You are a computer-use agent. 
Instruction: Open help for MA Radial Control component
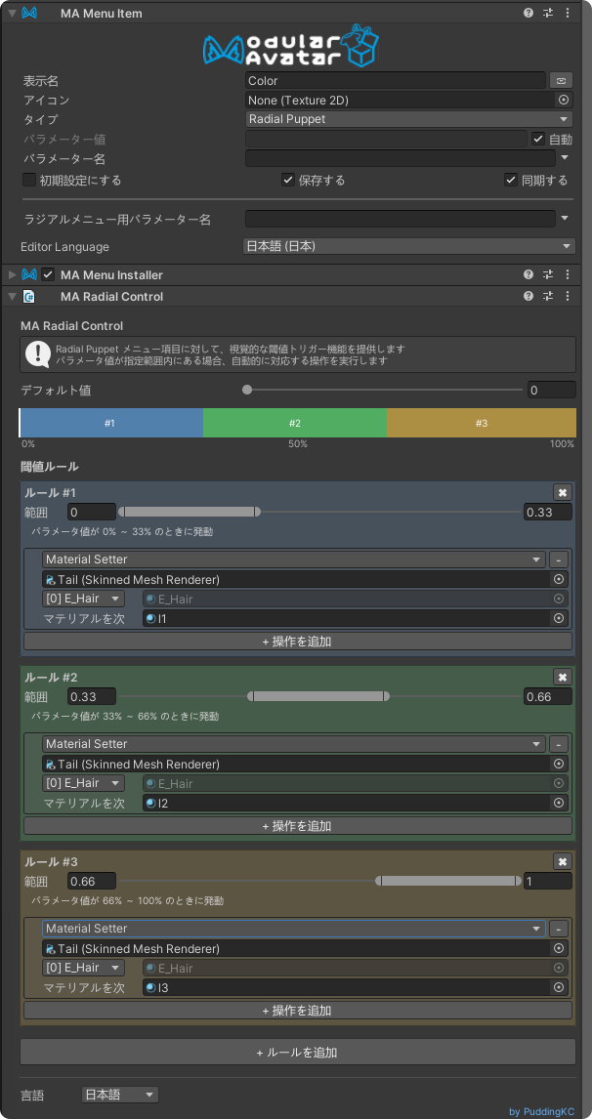click(529, 296)
